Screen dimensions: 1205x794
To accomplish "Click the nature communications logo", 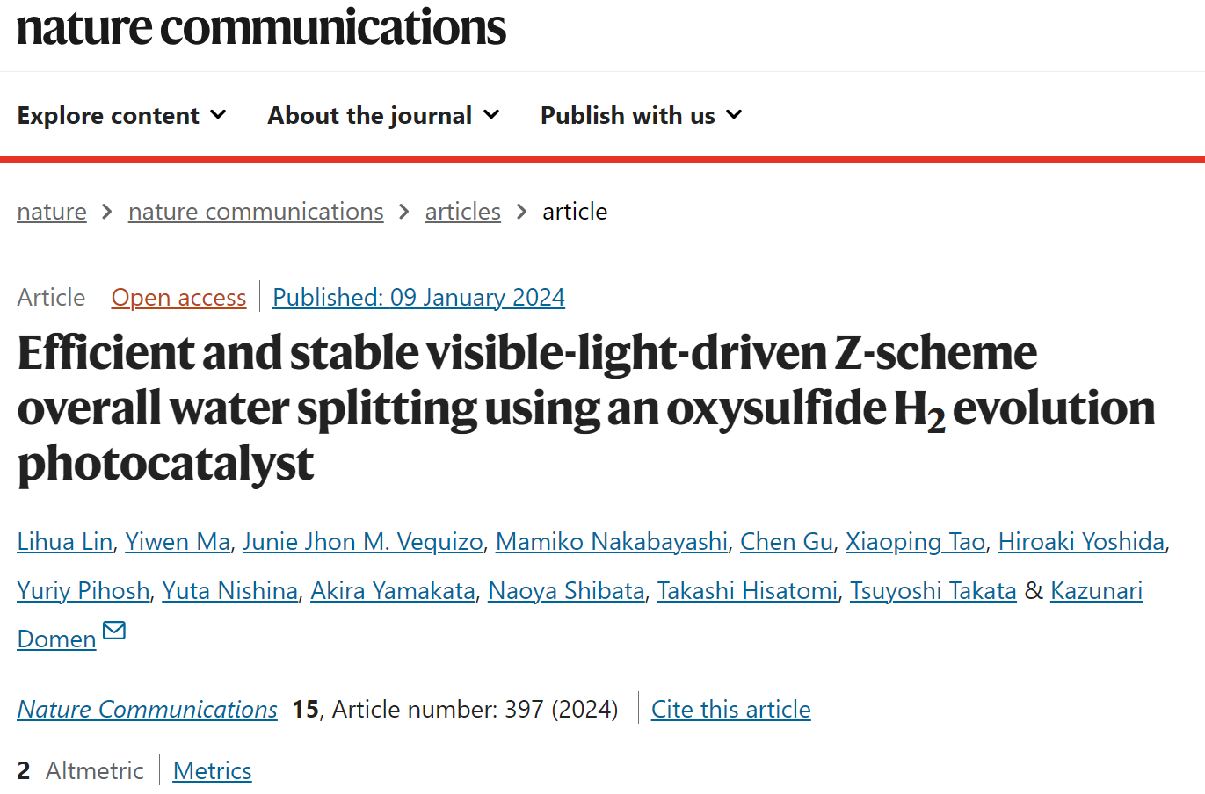I will [x=261, y=26].
